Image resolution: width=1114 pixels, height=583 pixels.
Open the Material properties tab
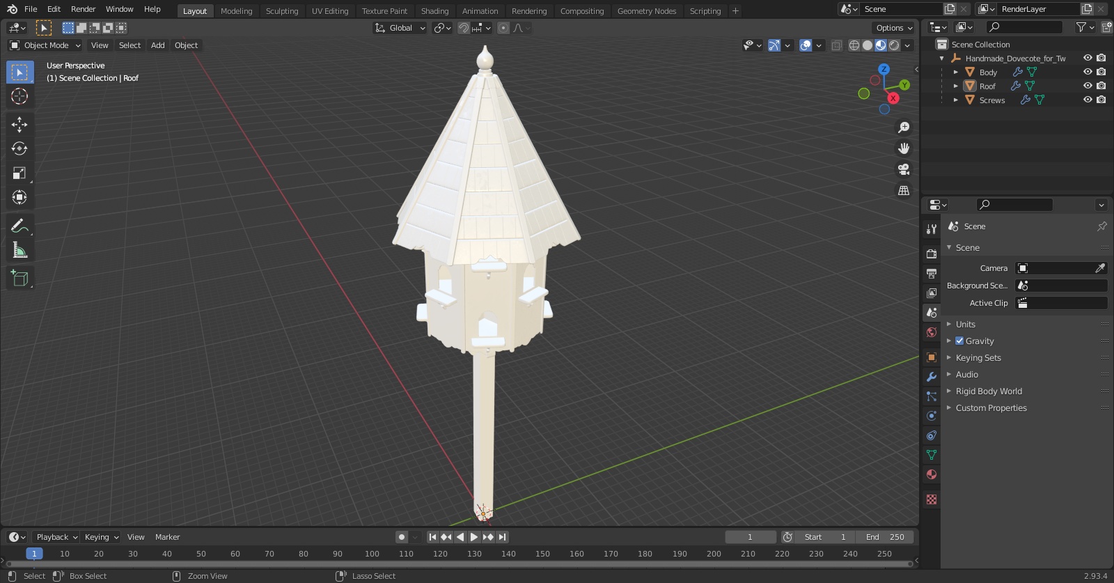click(932, 474)
